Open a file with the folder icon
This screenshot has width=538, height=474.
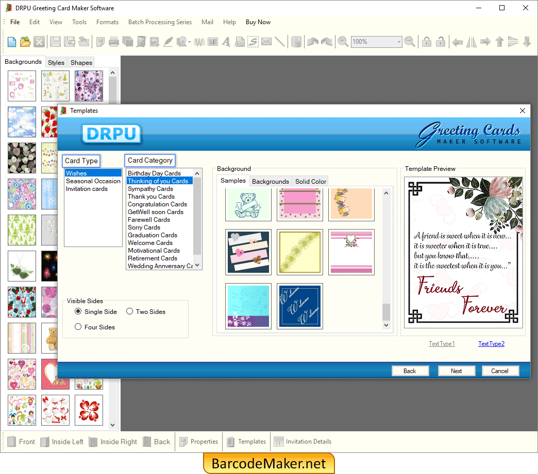click(x=25, y=42)
